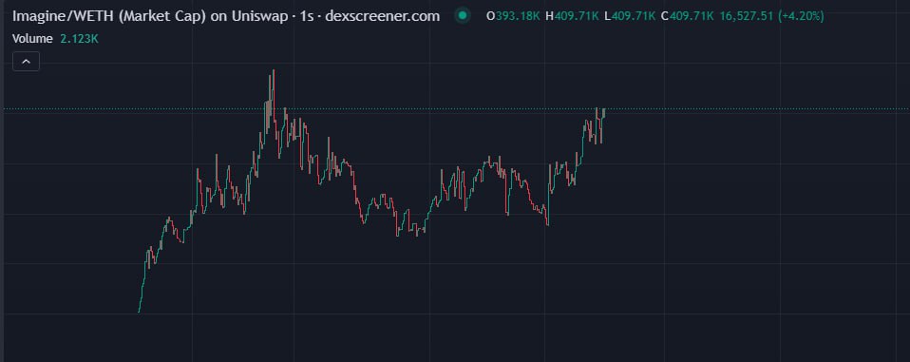Click the dotted current price line
The height and width of the screenshot is (362, 910).
click(754, 109)
